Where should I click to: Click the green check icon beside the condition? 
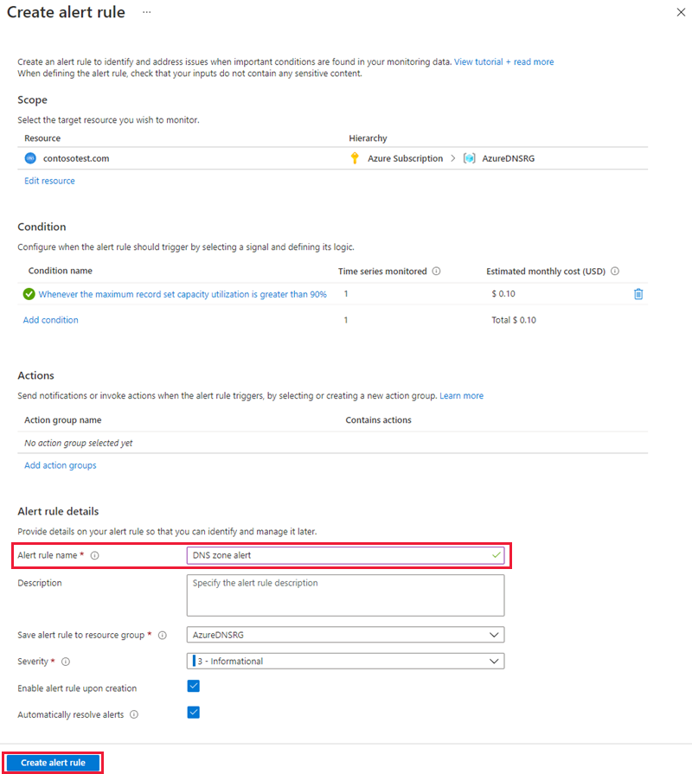point(29,294)
